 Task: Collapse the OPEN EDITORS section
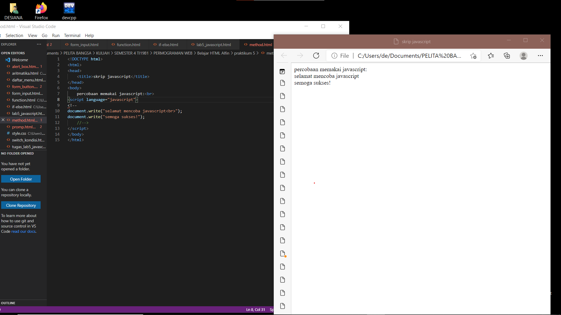pos(13,53)
